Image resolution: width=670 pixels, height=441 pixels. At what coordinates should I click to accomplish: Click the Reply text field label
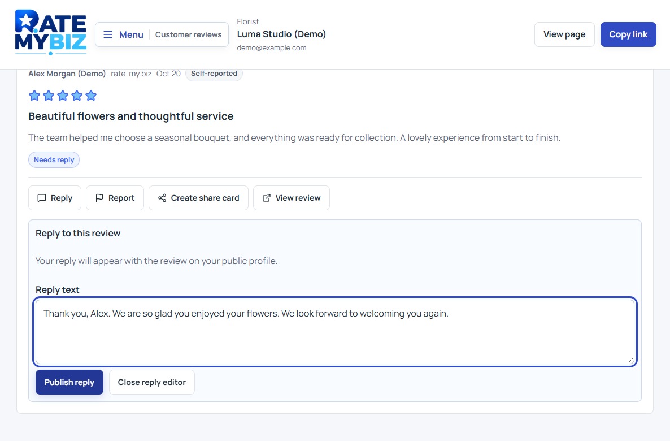57,289
